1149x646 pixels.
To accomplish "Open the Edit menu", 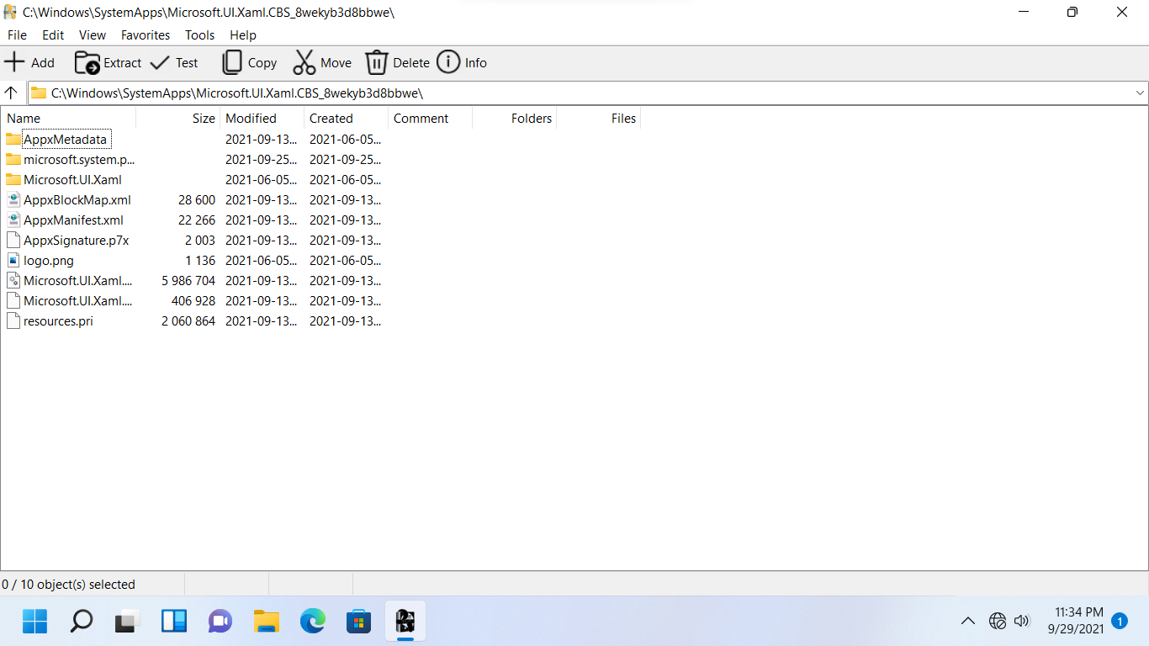I will tap(53, 35).
